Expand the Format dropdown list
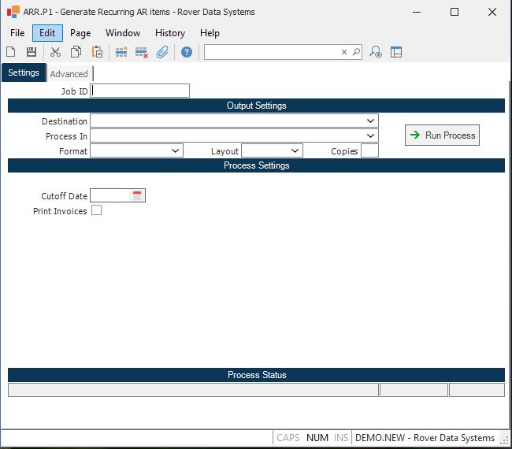 tap(175, 150)
